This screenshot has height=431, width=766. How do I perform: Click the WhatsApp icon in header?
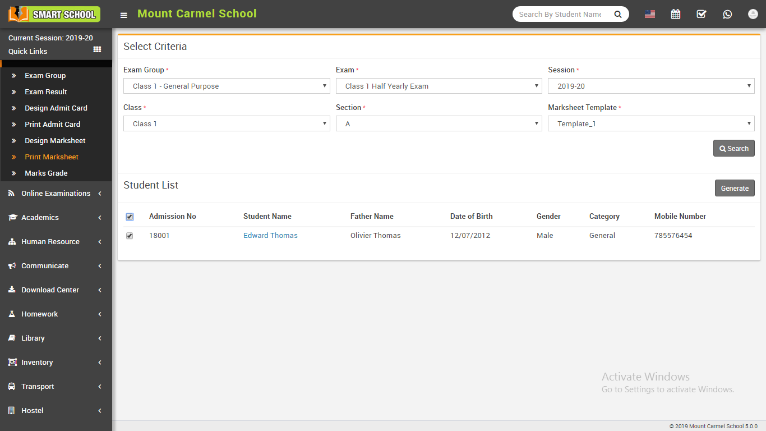[x=727, y=14]
